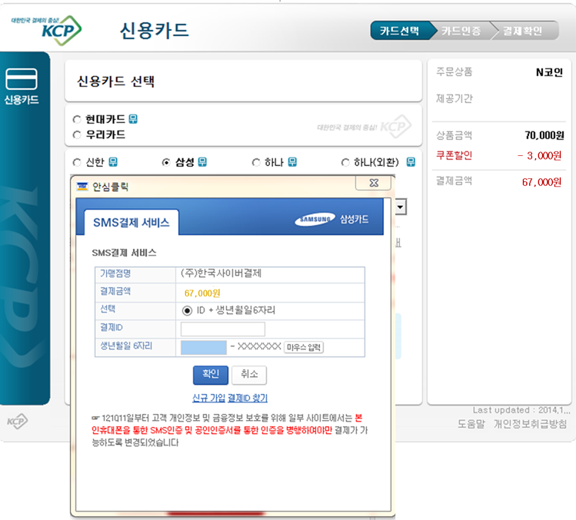Screen dimensions: 576x520
Task: Select 신한 card radio button
Action: [77, 162]
